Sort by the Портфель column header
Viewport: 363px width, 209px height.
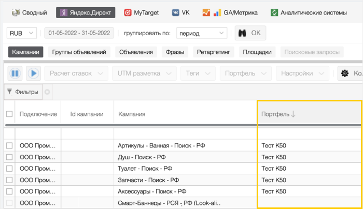(278, 114)
